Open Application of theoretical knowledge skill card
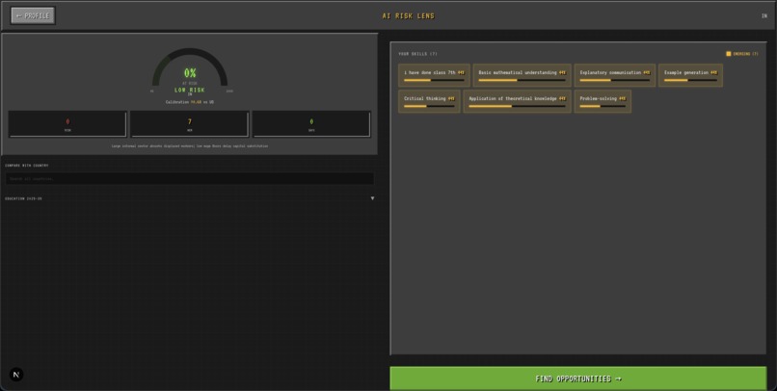 (x=517, y=101)
